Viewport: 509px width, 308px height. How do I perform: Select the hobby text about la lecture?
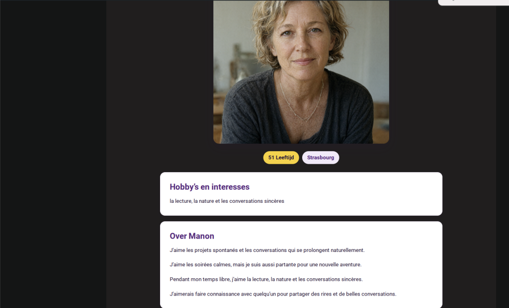227,201
